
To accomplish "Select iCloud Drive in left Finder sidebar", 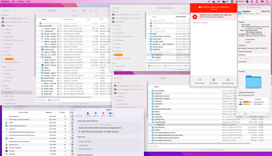I will 10,70.
